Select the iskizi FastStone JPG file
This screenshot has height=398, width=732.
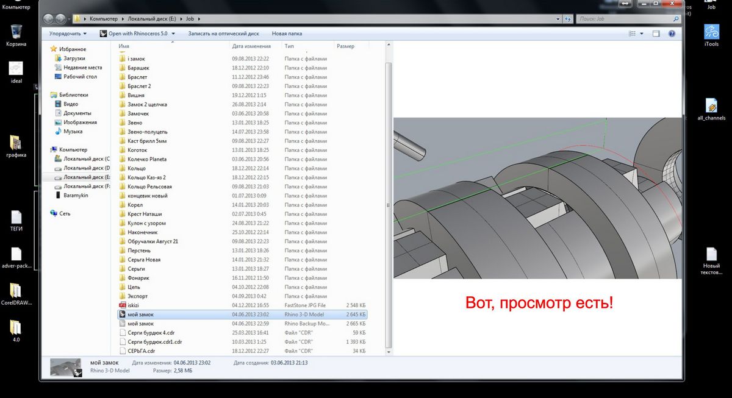point(133,305)
